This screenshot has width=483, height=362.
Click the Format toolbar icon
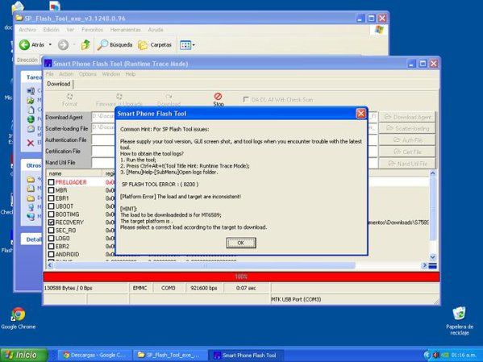click(x=69, y=97)
